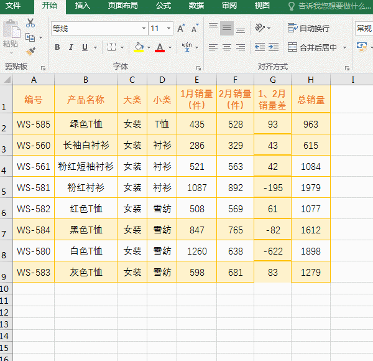Open clipboard group dialog launcher
The image size is (373, 361).
pyautogui.click(x=43, y=68)
